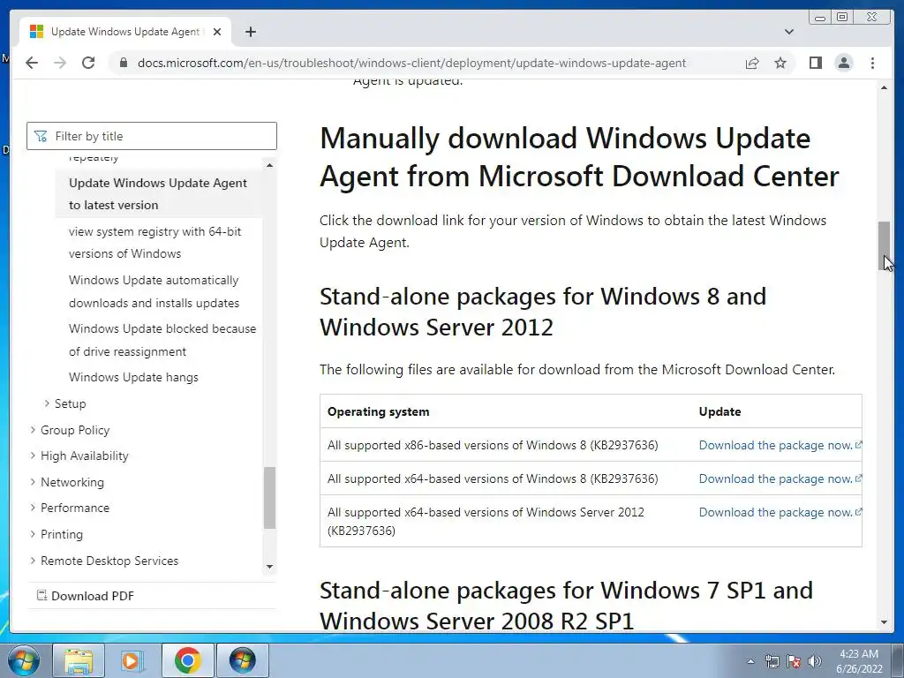Viewport: 904px width, 678px height.
Task: Click the Update column header
Action: [719, 411]
